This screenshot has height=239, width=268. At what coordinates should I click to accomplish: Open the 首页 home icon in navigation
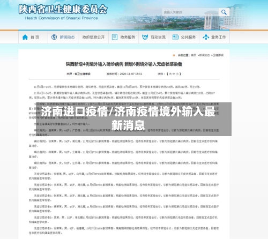(25, 37)
